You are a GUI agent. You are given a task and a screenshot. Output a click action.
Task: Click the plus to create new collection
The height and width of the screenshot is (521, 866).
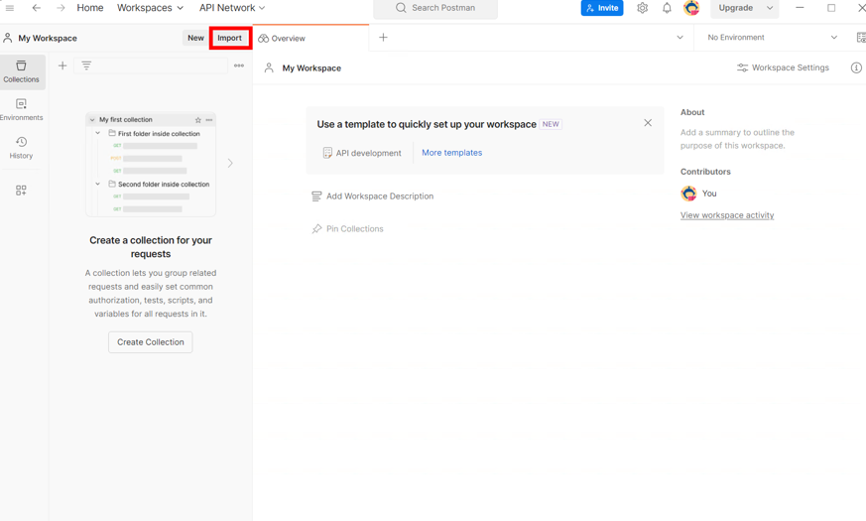click(x=62, y=65)
